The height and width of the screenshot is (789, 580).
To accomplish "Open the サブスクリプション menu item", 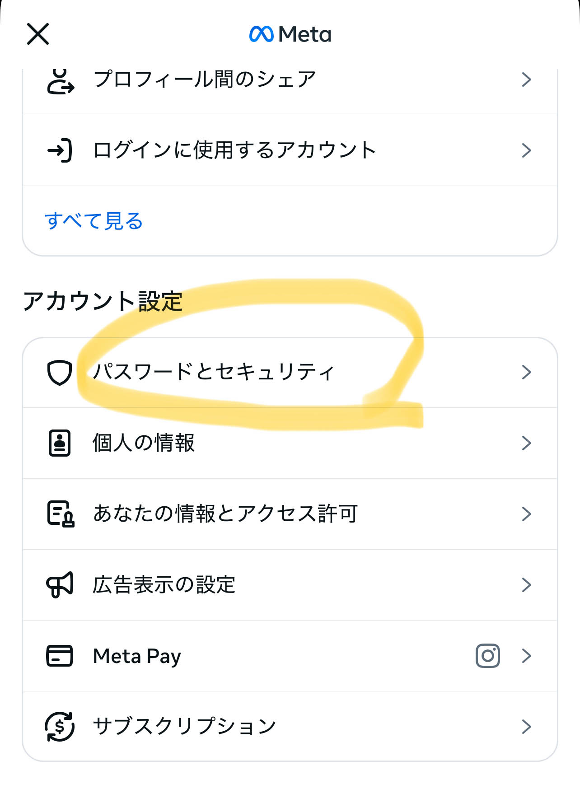I will pos(290,726).
